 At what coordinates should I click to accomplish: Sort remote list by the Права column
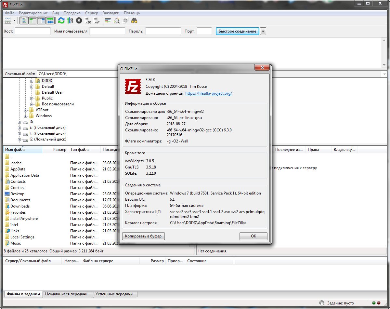click(x=318, y=150)
